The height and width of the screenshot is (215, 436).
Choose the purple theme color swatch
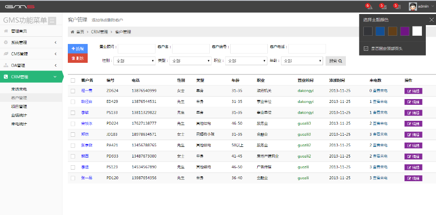[405, 31]
